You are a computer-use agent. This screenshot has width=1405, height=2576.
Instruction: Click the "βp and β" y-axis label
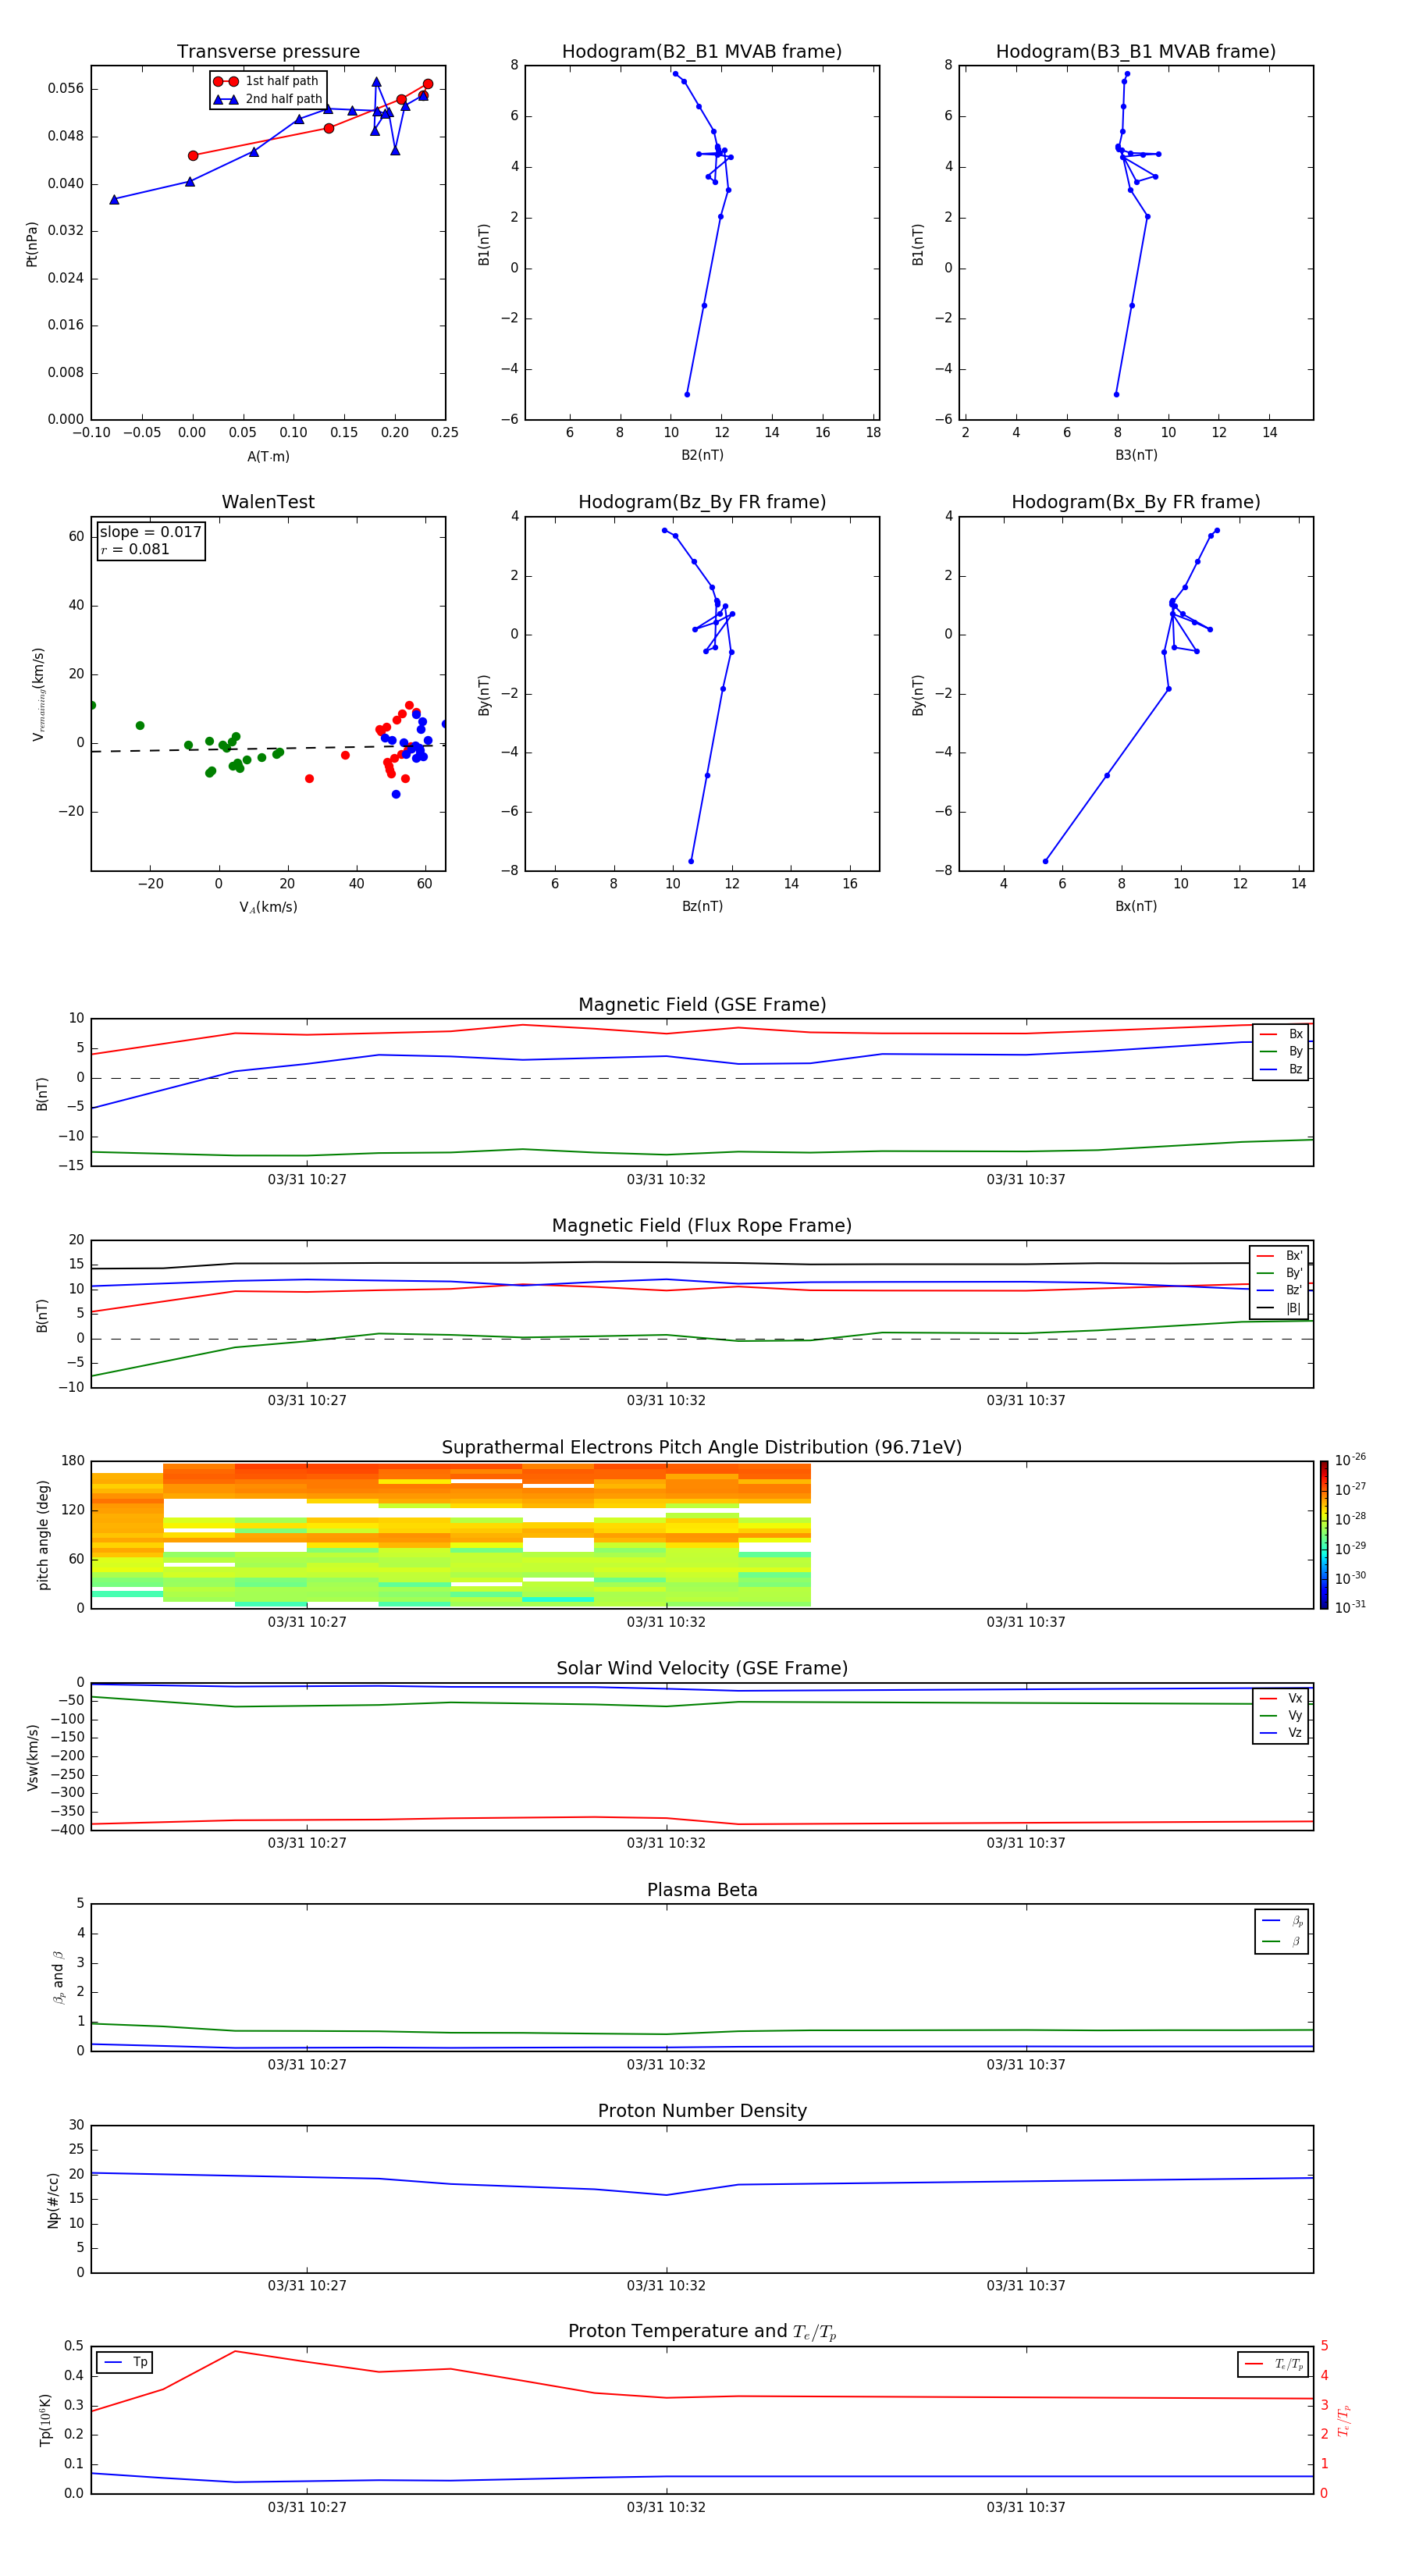(58, 1978)
